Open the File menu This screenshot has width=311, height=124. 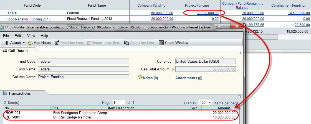[x=6, y=36]
